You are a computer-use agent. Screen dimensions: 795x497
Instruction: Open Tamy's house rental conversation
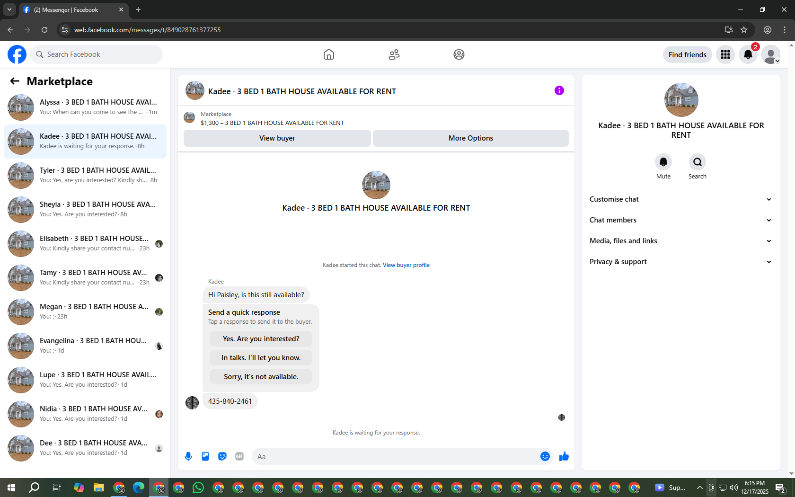pyautogui.click(x=85, y=278)
